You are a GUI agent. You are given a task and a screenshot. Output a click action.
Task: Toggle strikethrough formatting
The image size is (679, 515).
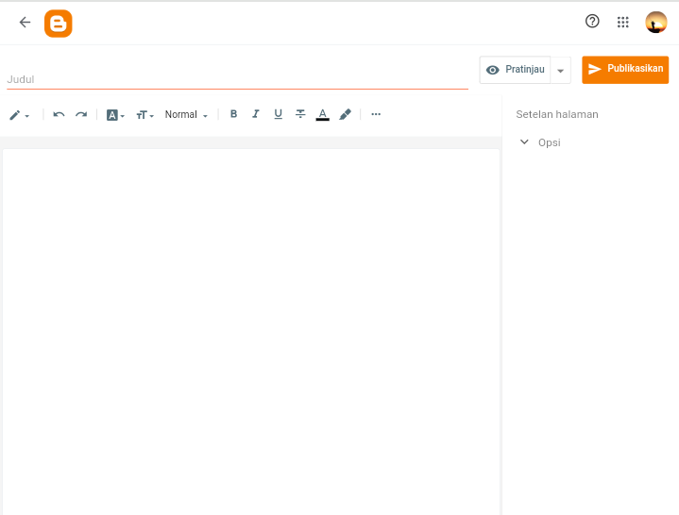point(300,114)
